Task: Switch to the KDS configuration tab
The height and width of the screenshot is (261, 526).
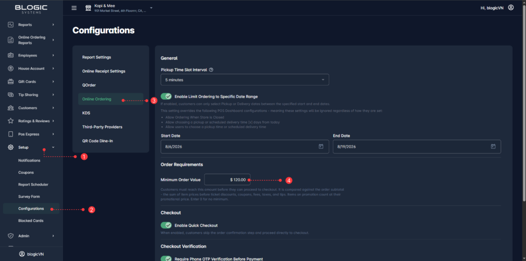Action: 111,113
